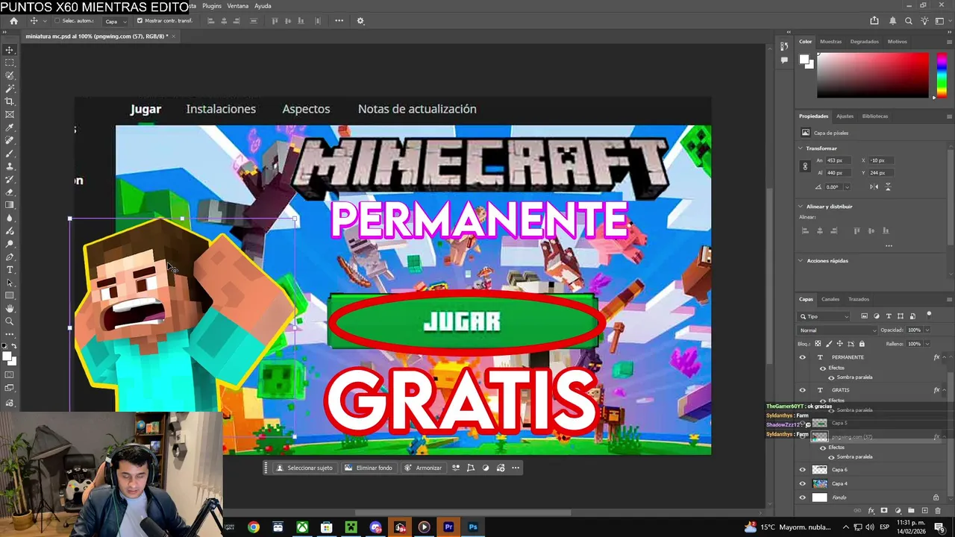Open Xbox app from taskbar
This screenshot has width=955, height=537.
(302, 527)
